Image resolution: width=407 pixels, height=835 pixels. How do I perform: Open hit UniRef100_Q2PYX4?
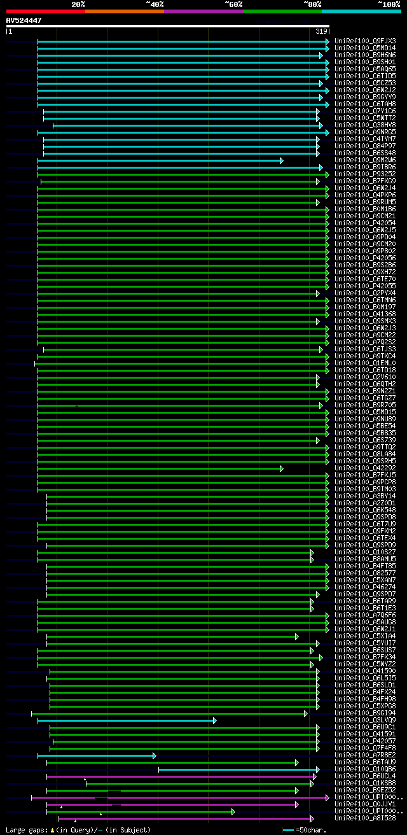coord(366,293)
